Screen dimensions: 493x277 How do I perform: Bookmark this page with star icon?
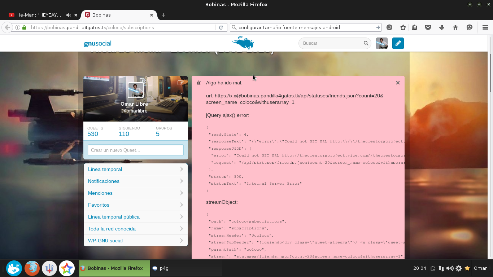click(403, 27)
